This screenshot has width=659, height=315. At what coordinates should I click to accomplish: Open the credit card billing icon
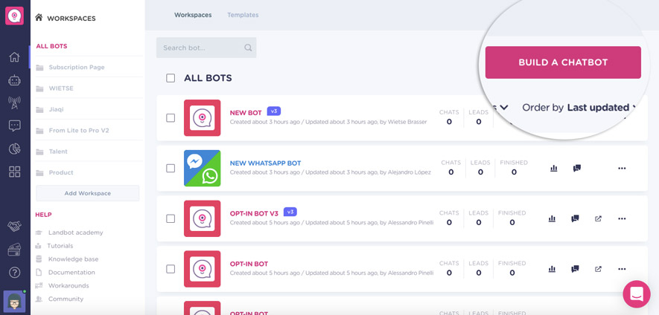point(15,250)
